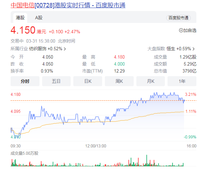Select the 分时 chart view
The width and height of the screenshot is (206, 170).
coord(25,81)
